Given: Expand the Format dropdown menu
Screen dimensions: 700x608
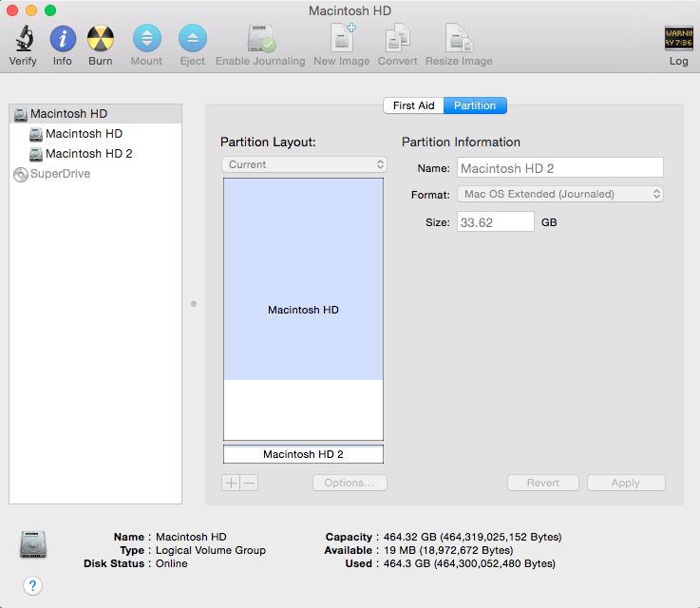Looking at the screenshot, I should 560,194.
